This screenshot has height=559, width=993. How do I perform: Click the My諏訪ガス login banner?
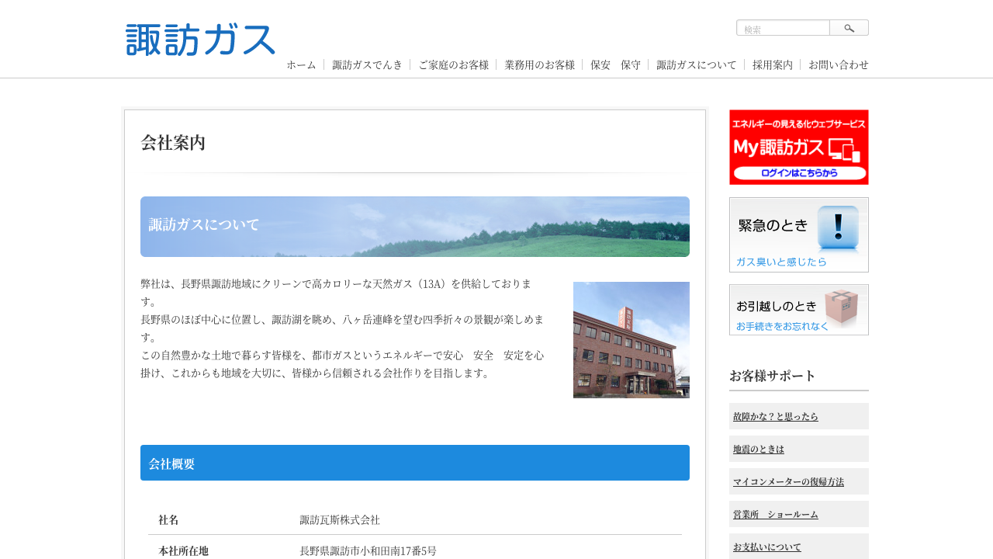click(x=798, y=148)
